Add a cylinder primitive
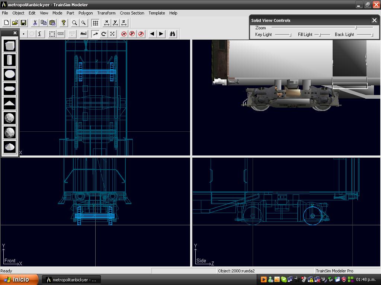This screenshot has width=381, height=285. point(10,60)
